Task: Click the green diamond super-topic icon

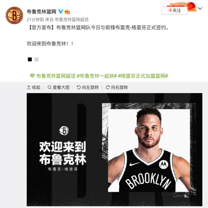Action: click(x=32, y=76)
